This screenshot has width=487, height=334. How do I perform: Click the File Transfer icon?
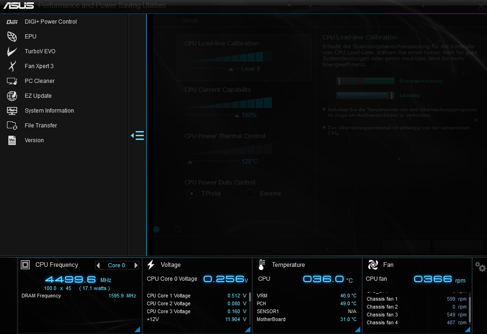(12, 126)
